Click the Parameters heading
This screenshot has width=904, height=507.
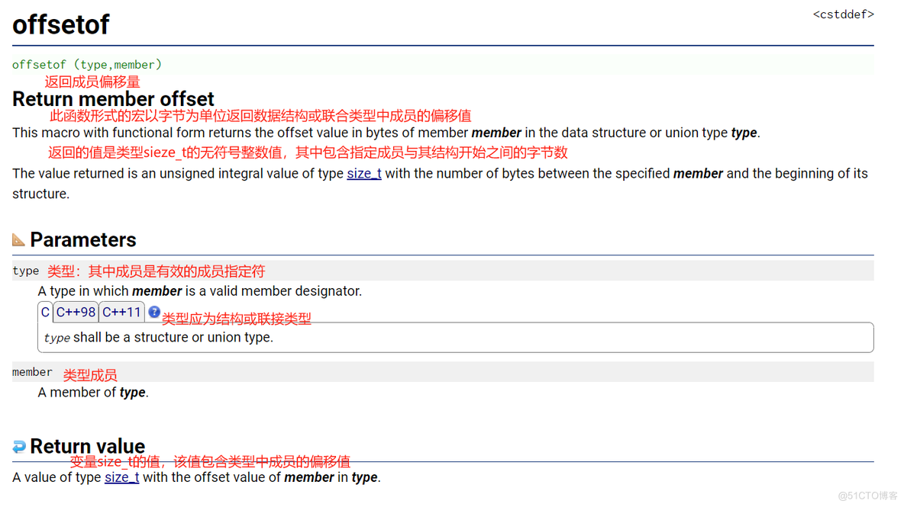(x=83, y=240)
